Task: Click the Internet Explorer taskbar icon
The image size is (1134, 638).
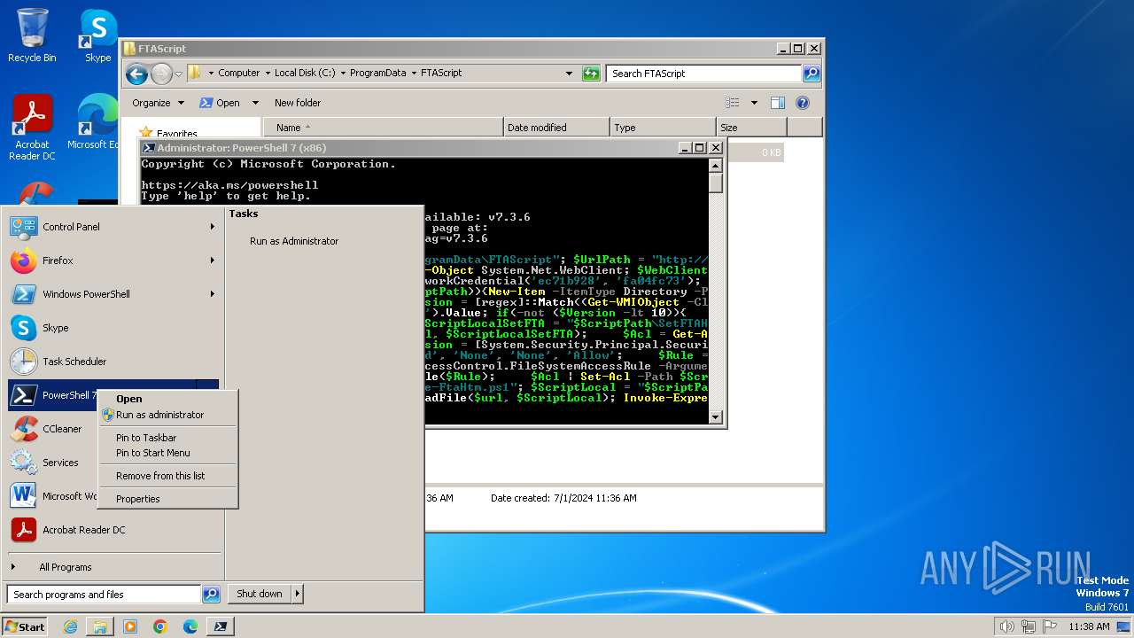Action: coord(70,626)
